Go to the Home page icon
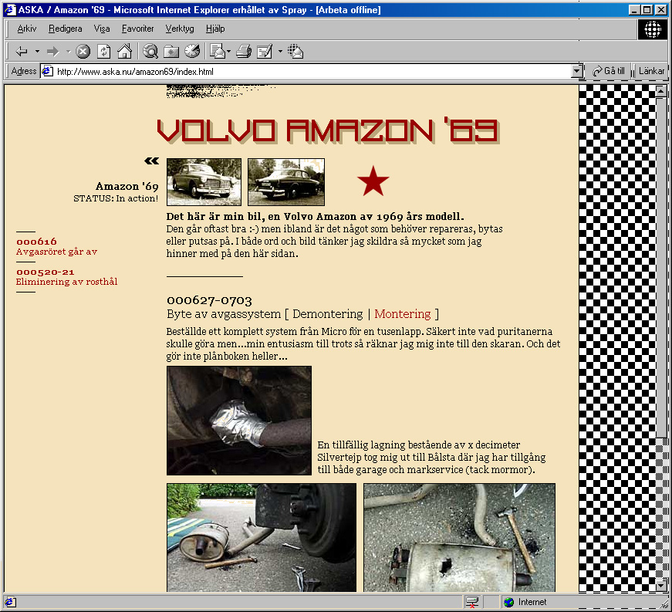 123,52
